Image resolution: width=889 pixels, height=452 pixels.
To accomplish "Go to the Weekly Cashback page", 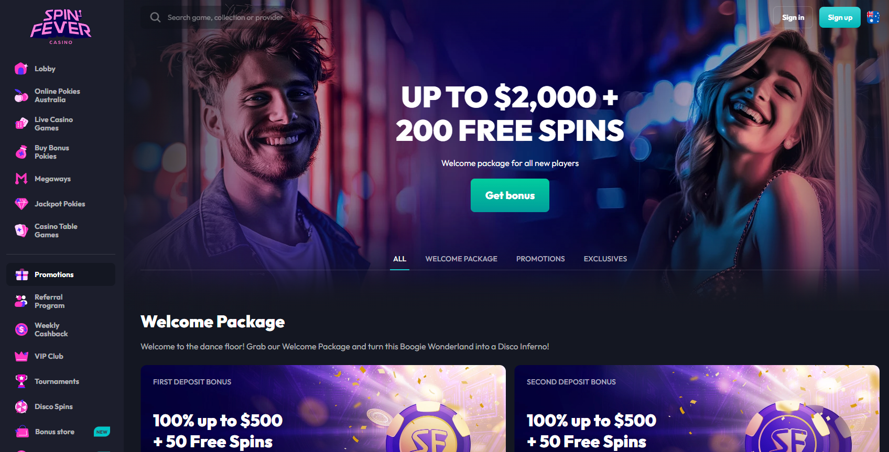I will point(51,329).
